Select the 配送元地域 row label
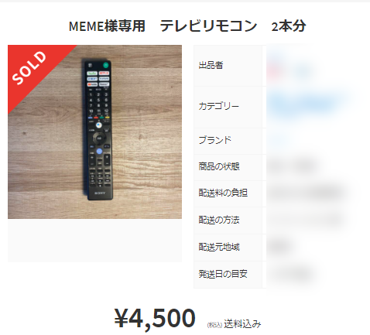 click(219, 247)
